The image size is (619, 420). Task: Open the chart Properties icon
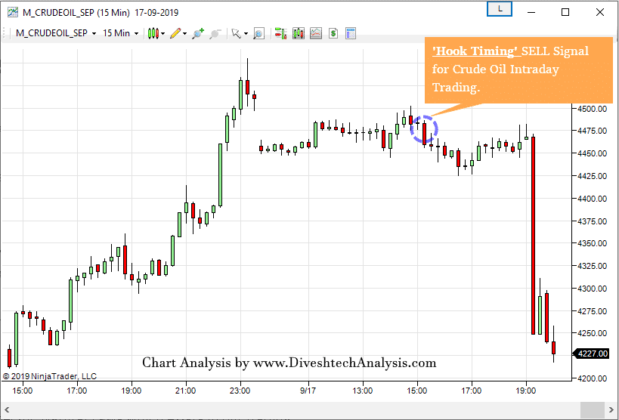click(351, 33)
